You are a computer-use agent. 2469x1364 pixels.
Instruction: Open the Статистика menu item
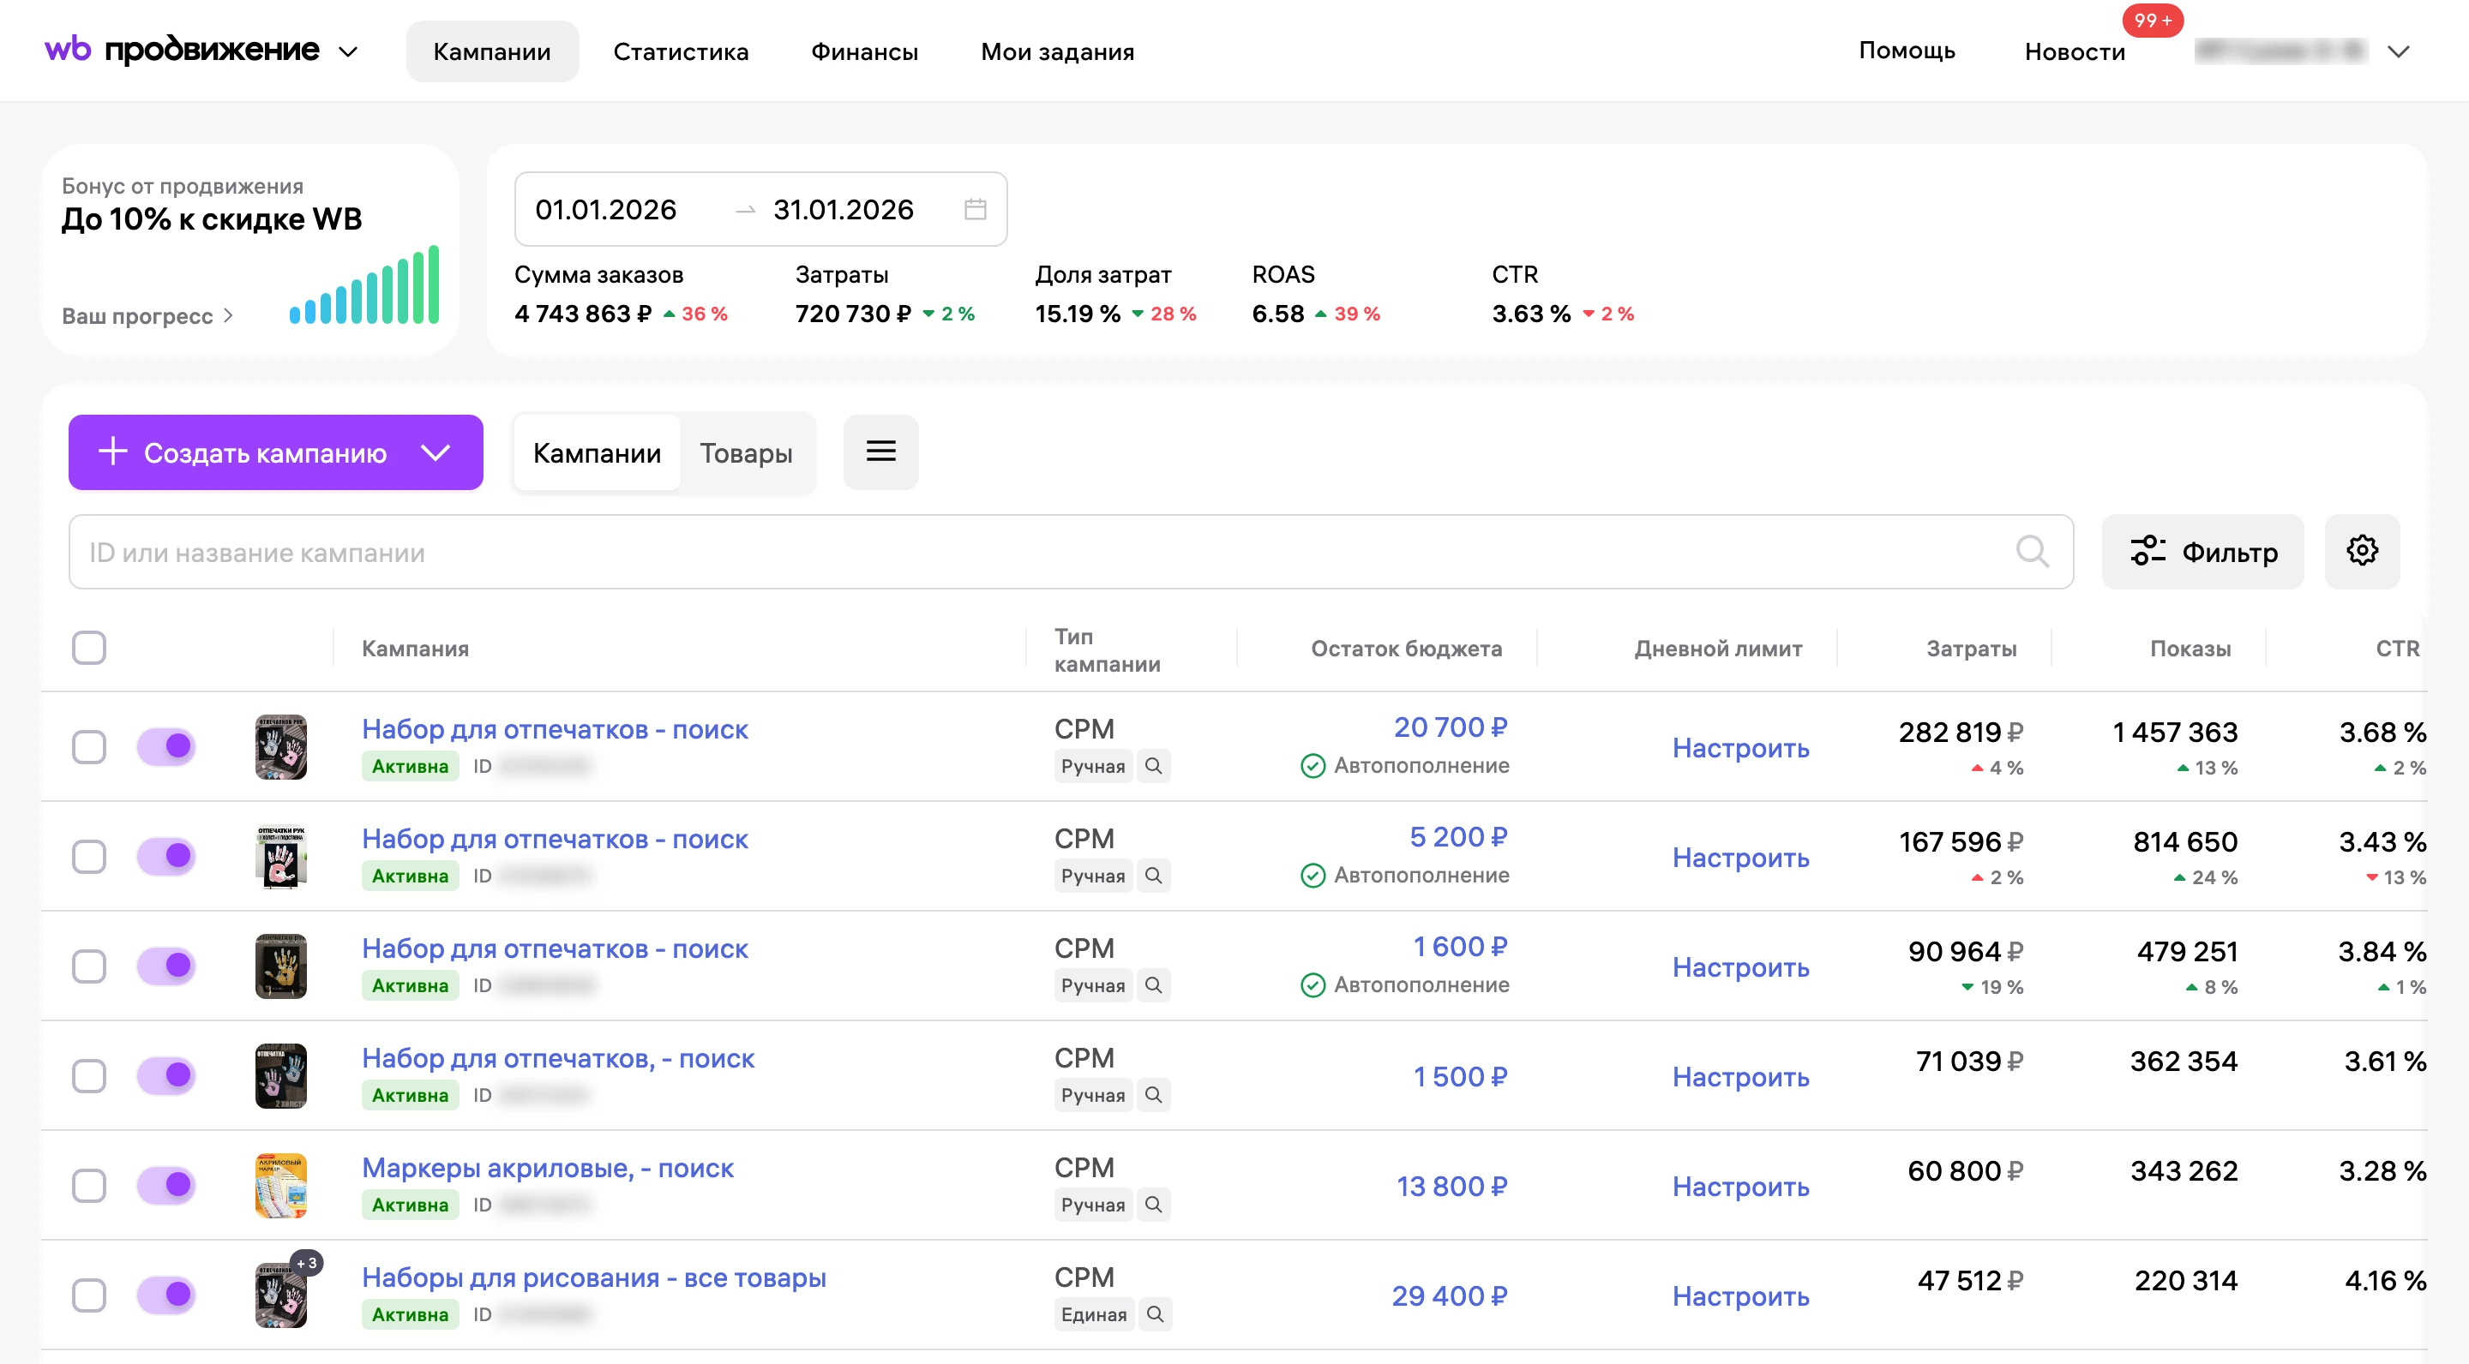point(681,51)
